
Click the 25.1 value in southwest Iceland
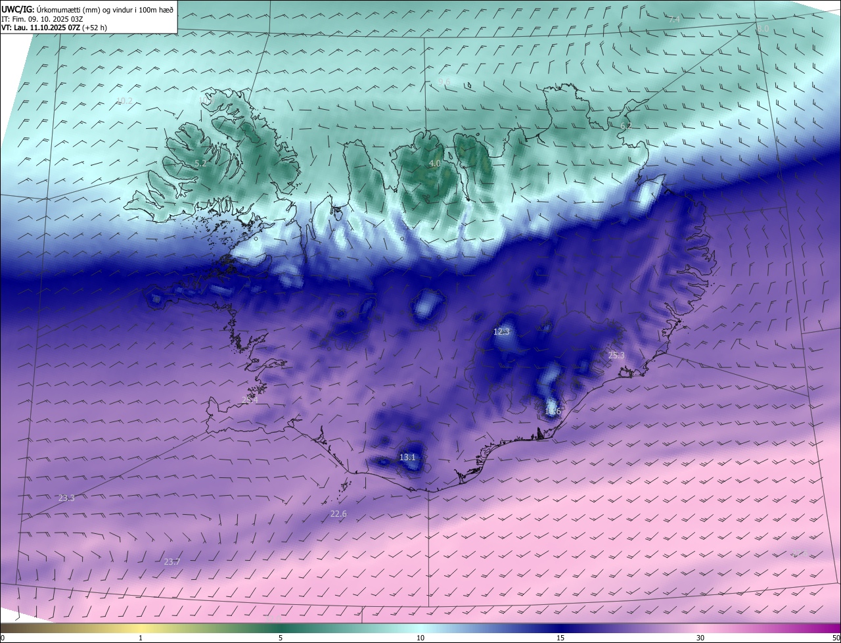(x=250, y=400)
